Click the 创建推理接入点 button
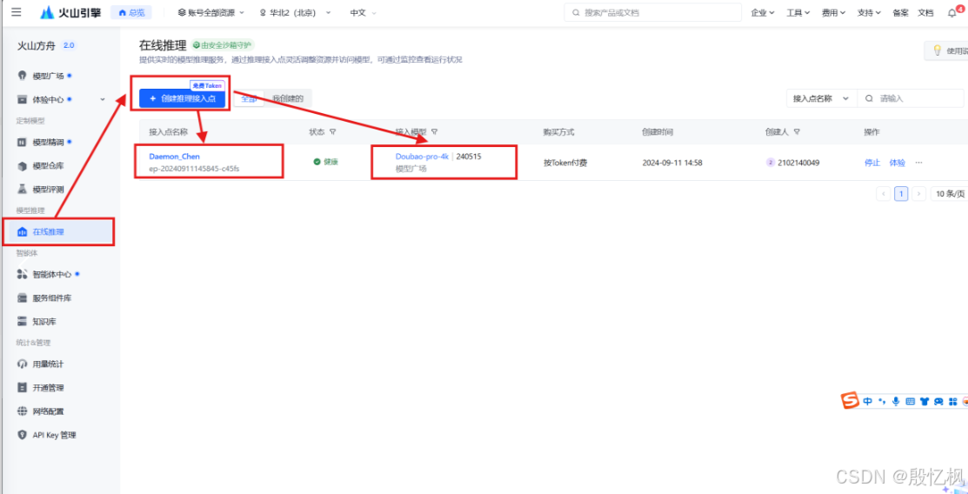This screenshot has width=968, height=494. (182, 98)
